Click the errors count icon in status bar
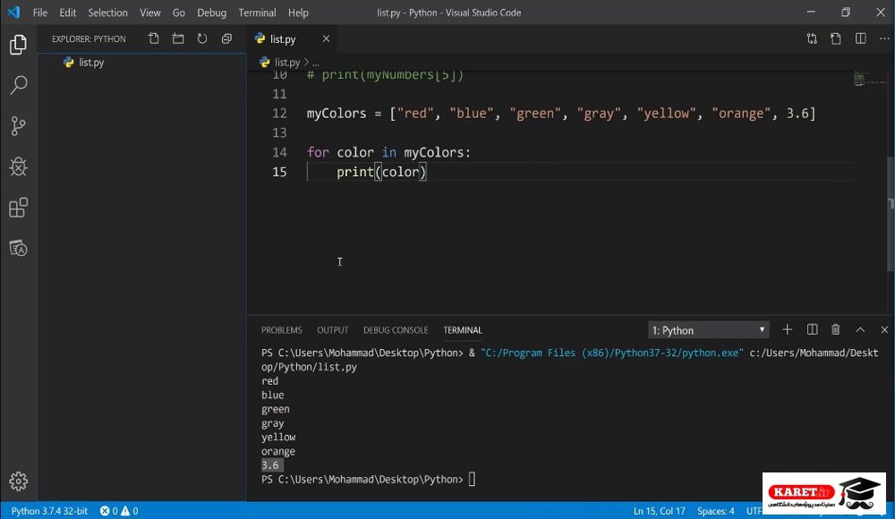 click(x=109, y=511)
